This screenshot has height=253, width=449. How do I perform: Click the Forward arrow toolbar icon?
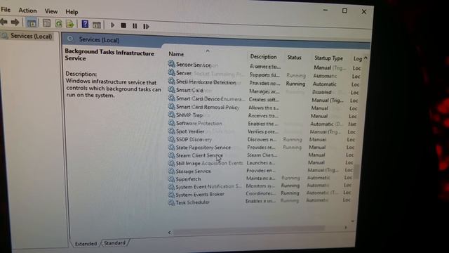(x=15, y=22)
